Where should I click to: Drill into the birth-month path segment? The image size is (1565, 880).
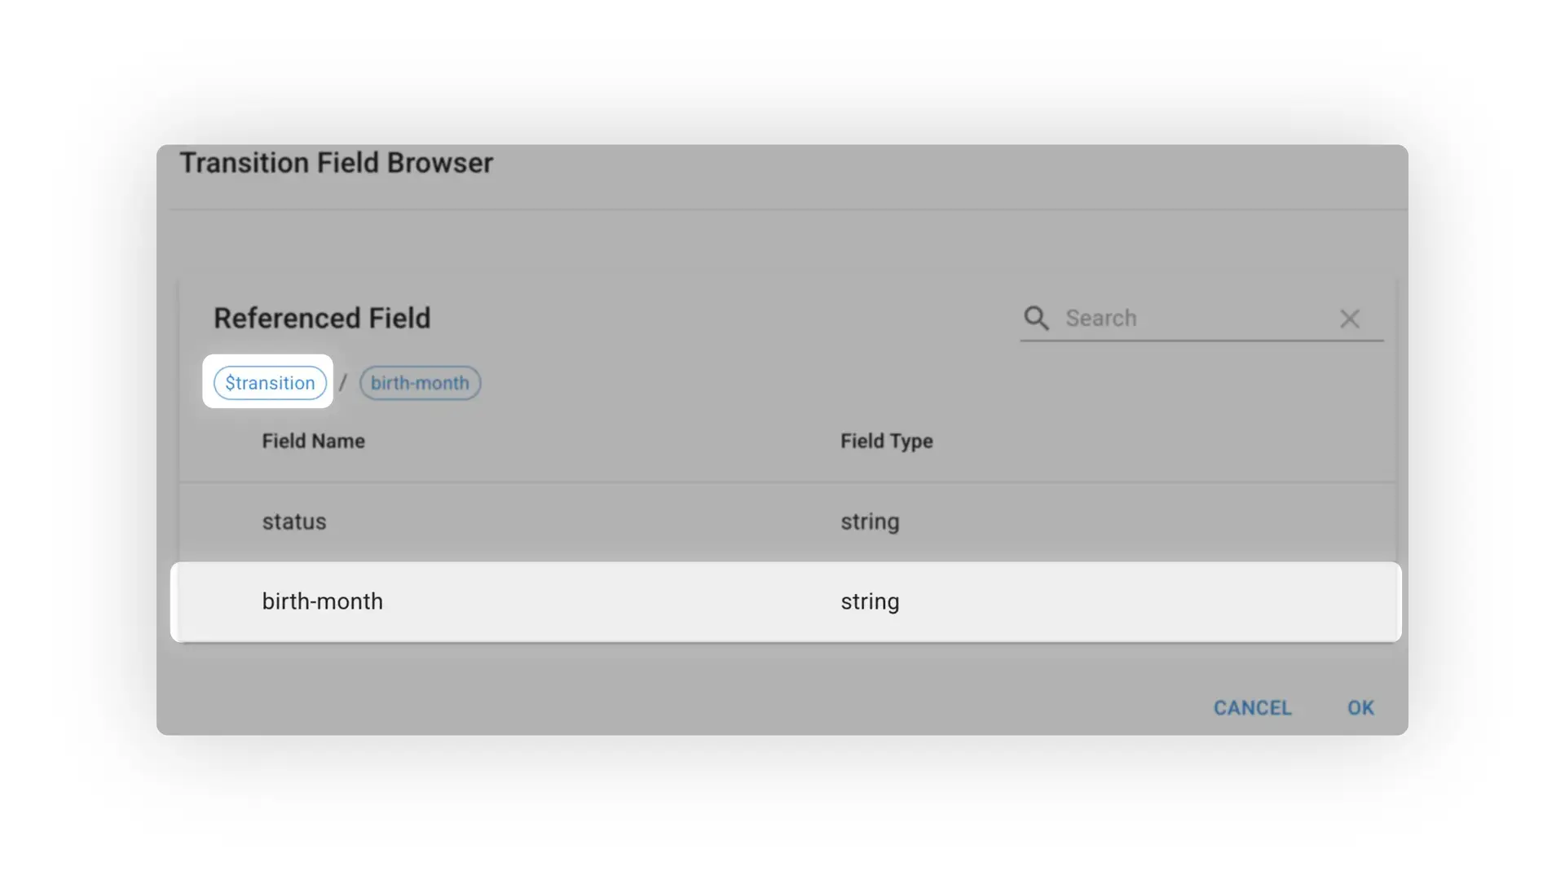point(420,382)
